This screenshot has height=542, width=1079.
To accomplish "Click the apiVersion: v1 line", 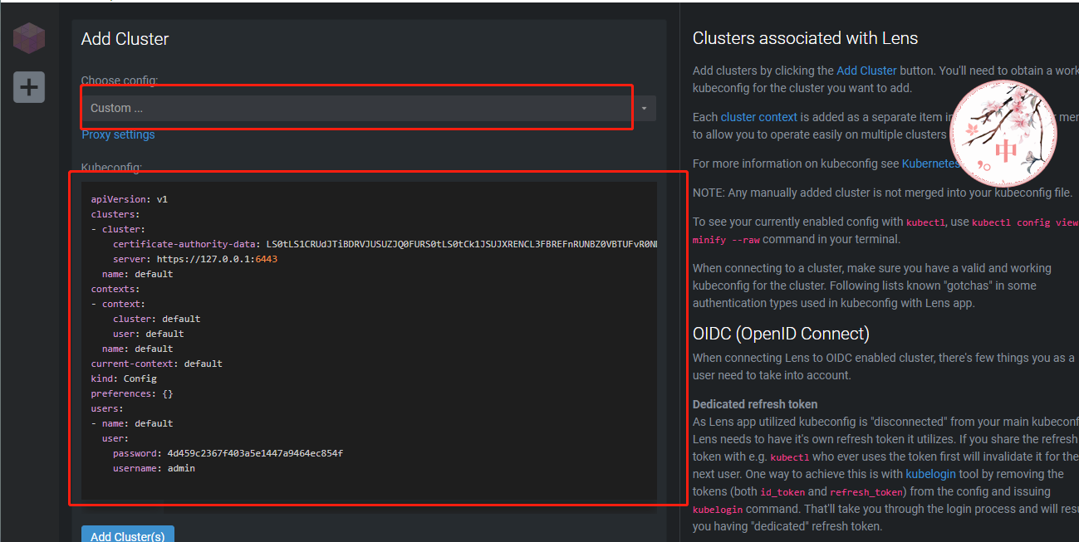I will pos(129,199).
